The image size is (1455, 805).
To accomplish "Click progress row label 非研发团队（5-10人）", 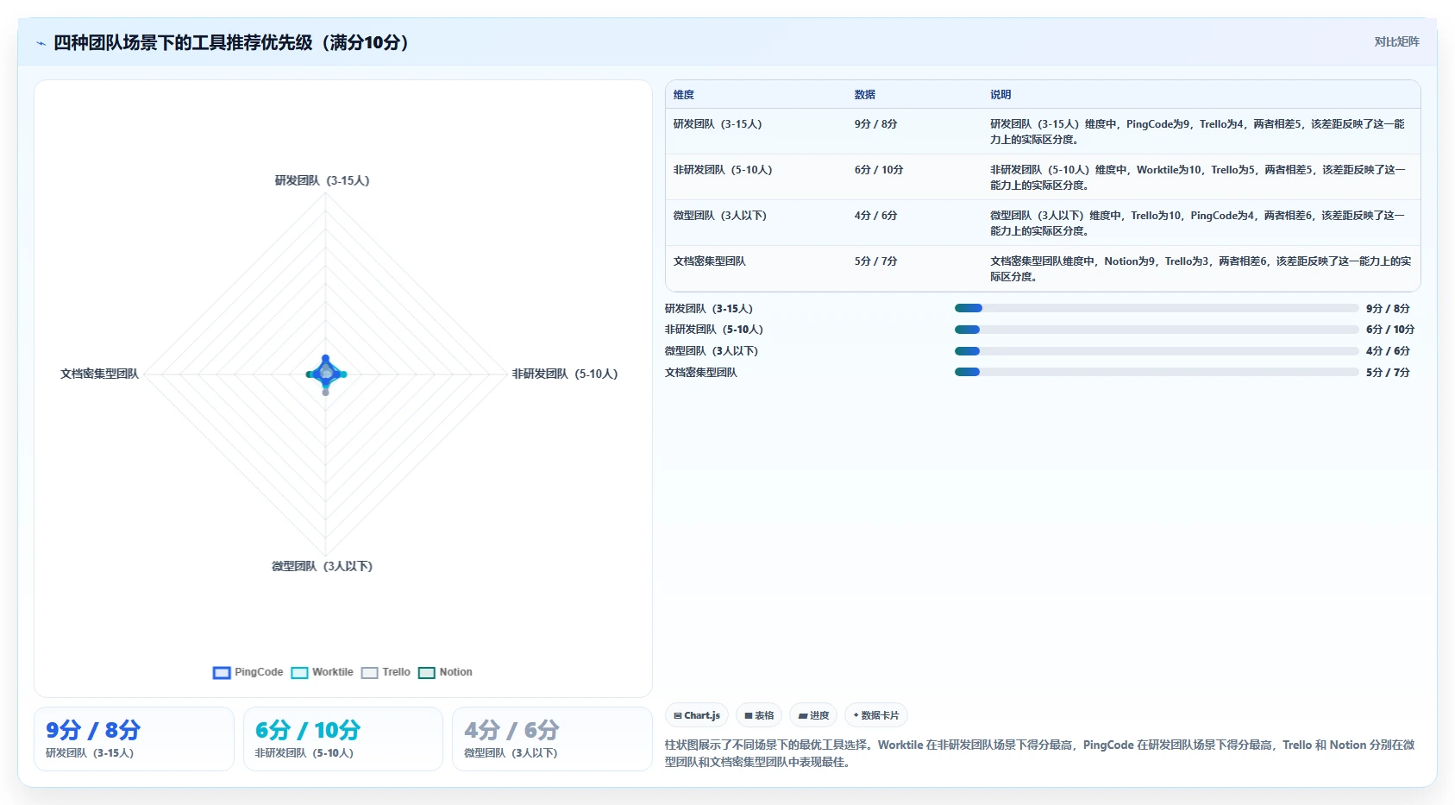I will pos(714,330).
